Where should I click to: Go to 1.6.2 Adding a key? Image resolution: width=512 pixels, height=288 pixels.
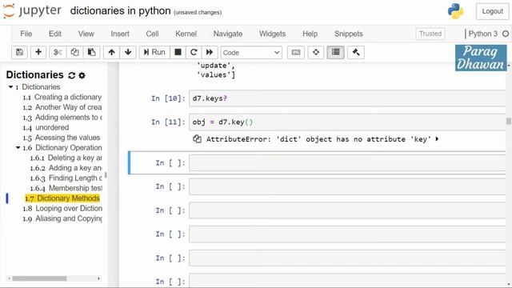coord(66,168)
